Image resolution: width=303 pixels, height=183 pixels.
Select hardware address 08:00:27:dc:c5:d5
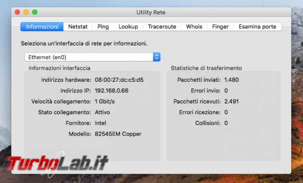119,80
